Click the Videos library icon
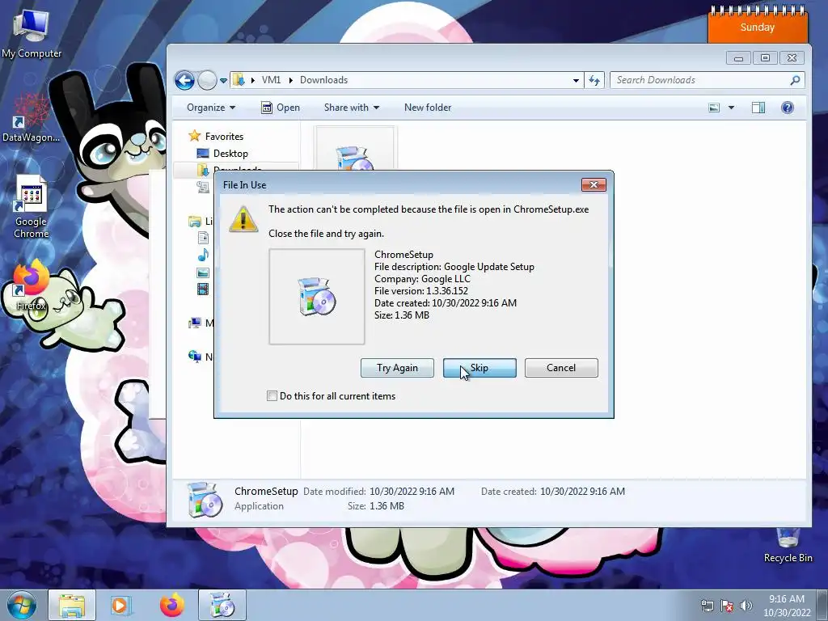 [x=203, y=289]
